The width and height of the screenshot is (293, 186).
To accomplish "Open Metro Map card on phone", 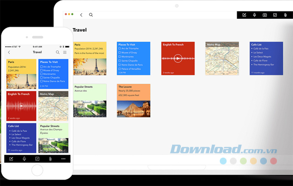I will 54,106.
